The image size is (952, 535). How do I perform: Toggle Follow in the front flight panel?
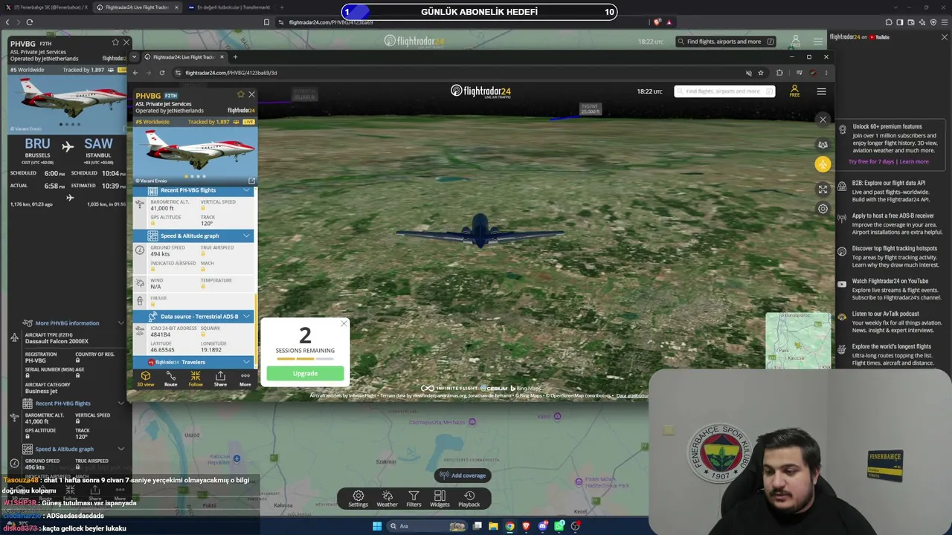point(196,378)
